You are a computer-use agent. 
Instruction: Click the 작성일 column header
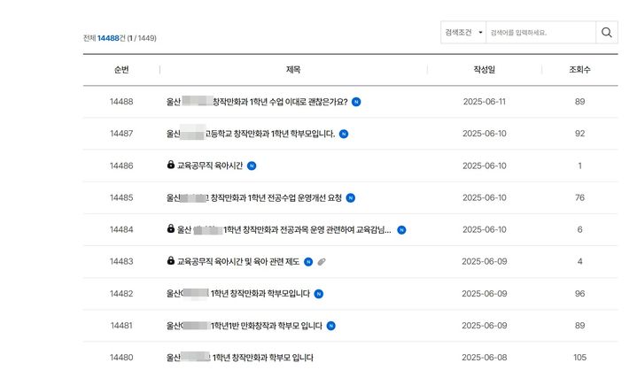coord(485,70)
